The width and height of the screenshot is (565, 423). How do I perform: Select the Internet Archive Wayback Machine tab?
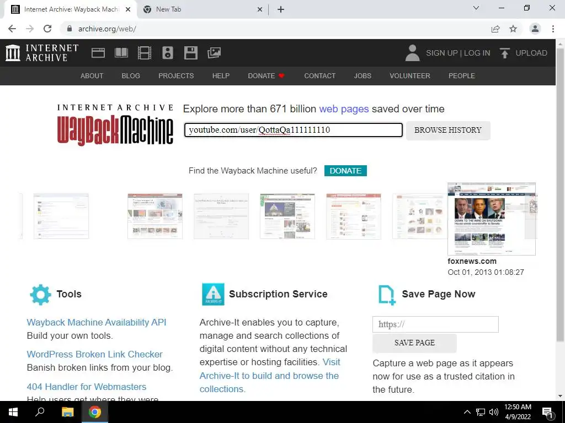pos(71,9)
